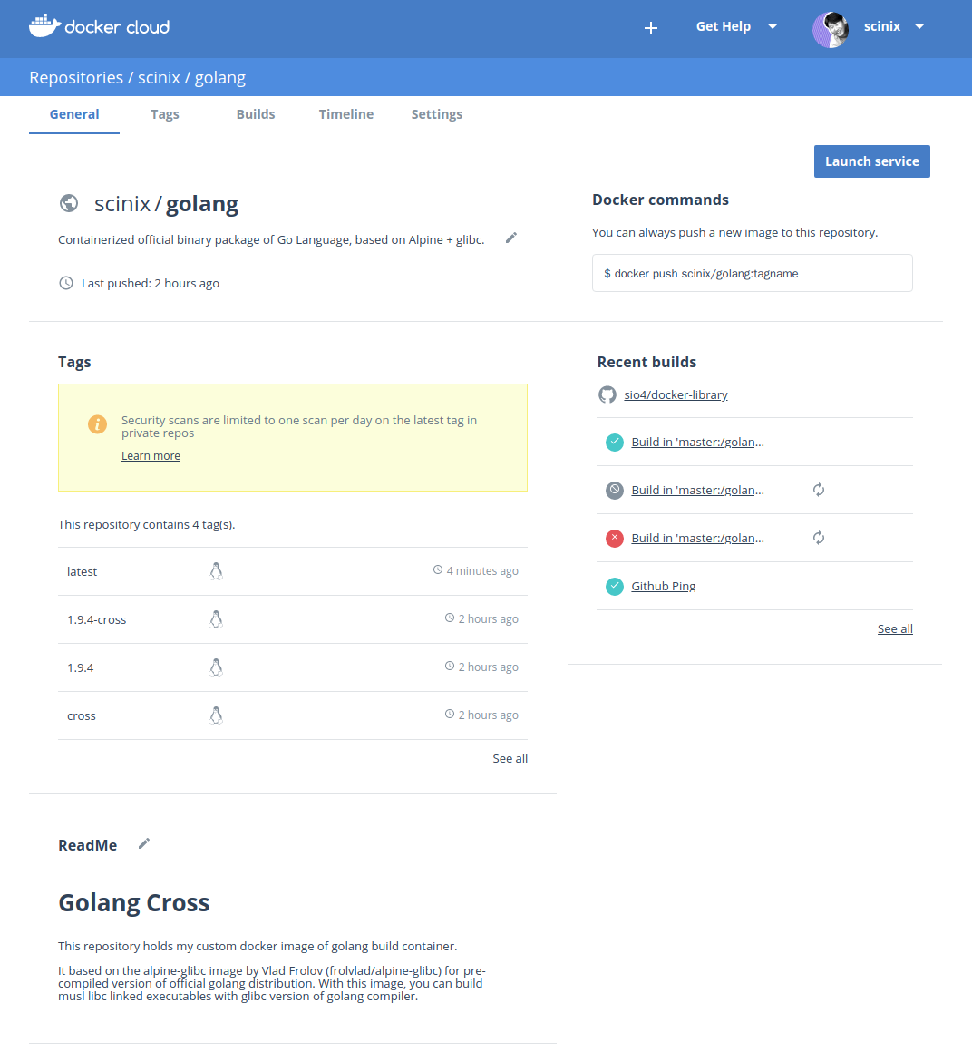Open the Get Help dropdown
Screen dimensions: 972x1061
(735, 26)
